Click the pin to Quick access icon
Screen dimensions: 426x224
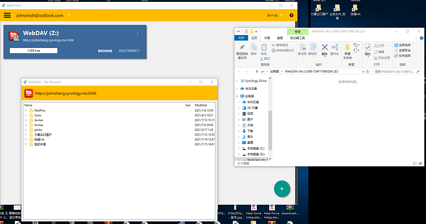tap(242, 47)
